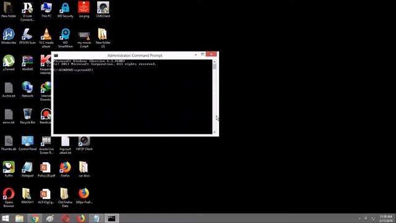Launch WinRAR desktop shortcut
This screenshot has height=223, width=396.
[27, 63]
